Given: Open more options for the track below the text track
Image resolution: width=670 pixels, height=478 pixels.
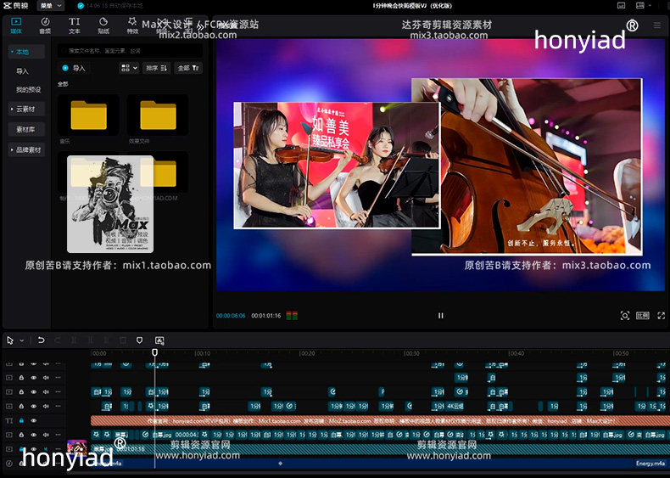Looking at the screenshot, I should [59, 435].
